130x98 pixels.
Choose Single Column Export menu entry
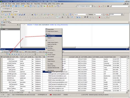[54, 42]
